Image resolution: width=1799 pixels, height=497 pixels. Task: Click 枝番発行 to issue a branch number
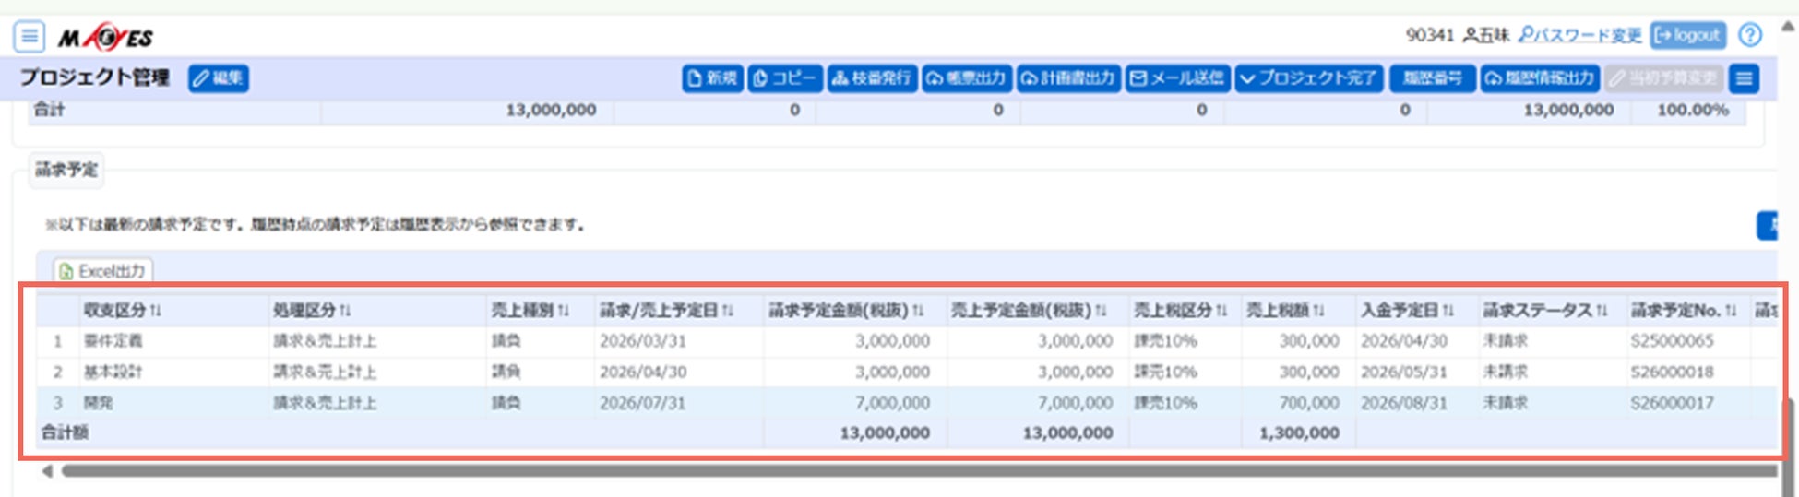point(871,78)
